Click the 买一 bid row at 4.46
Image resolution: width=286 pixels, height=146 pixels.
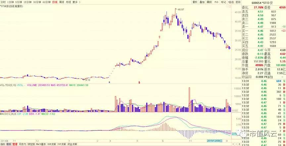click(x=263, y=31)
